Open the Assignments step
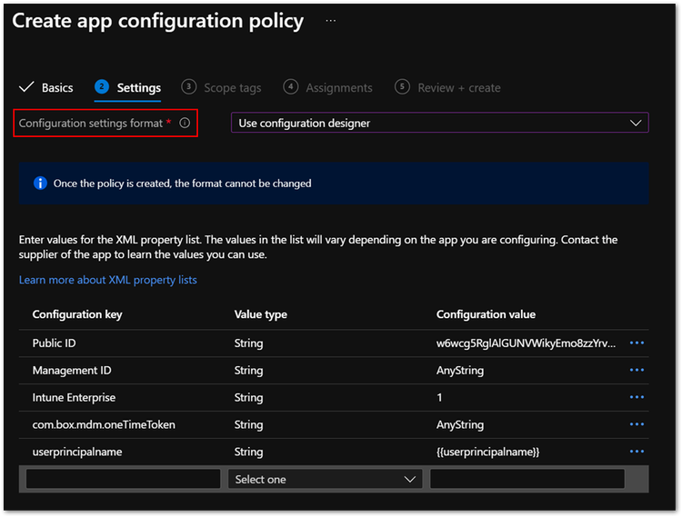The image size is (682, 517). click(x=328, y=88)
